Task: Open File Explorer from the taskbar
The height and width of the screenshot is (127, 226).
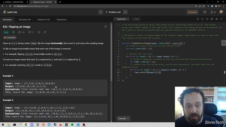Action: click(8, 125)
